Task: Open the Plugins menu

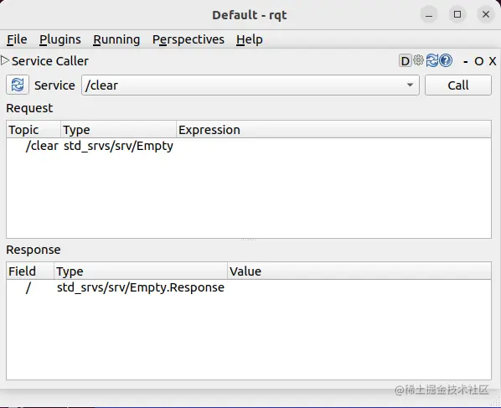Action: point(60,39)
